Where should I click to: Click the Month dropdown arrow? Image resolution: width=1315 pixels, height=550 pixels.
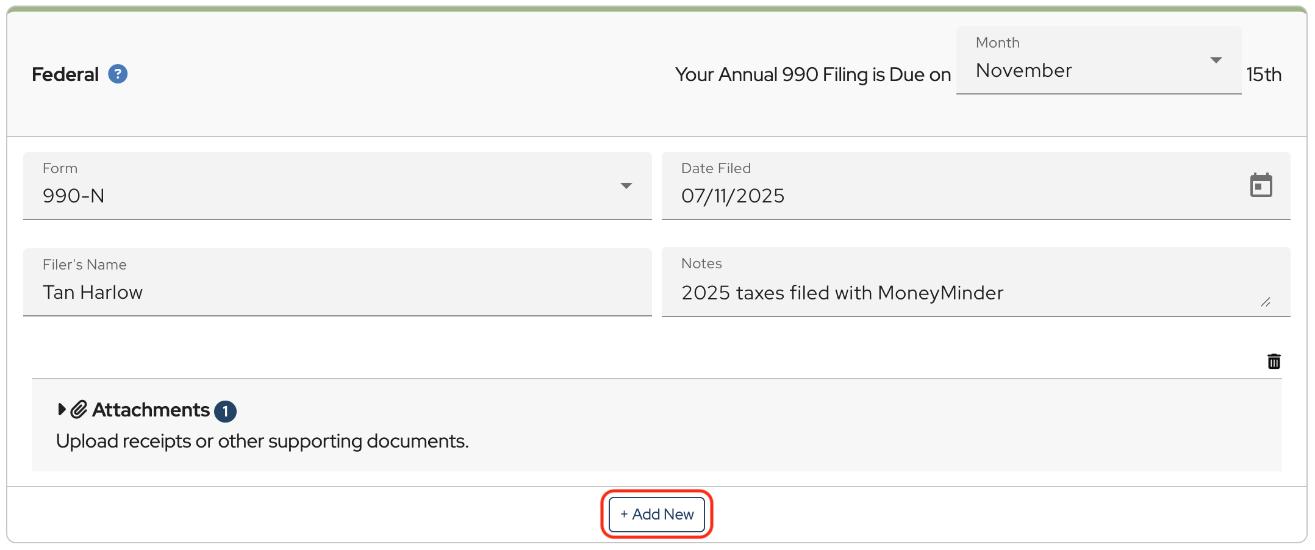coord(1216,60)
